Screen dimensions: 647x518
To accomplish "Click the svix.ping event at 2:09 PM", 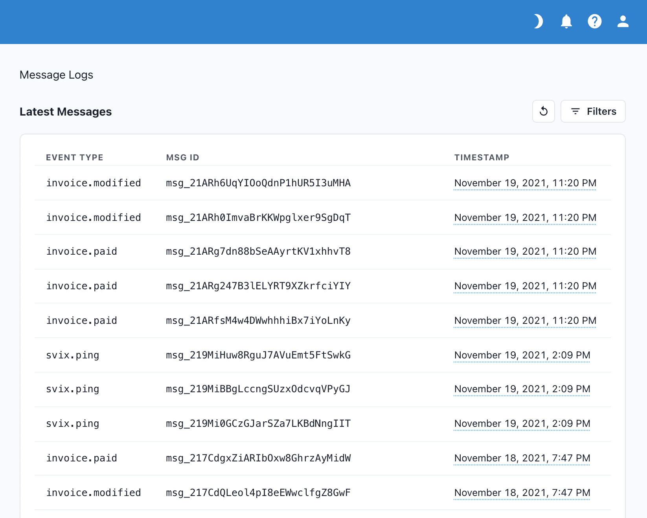I will pyautogui.click(x=73, y=355).
